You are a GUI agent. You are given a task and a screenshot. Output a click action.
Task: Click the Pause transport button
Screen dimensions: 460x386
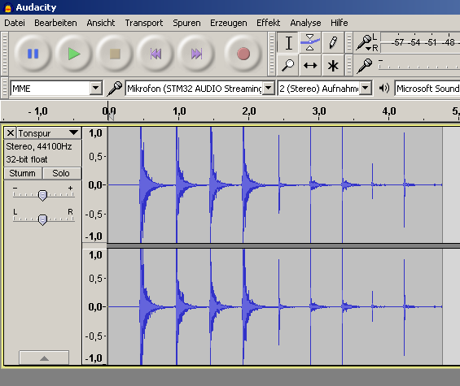pyautogui.click(x=33, y=54)
